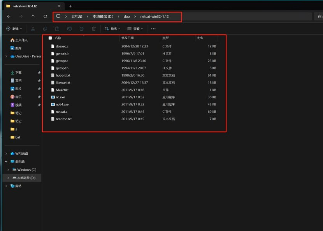Close the netcat-win32-1.12 tab

(59, 6)
